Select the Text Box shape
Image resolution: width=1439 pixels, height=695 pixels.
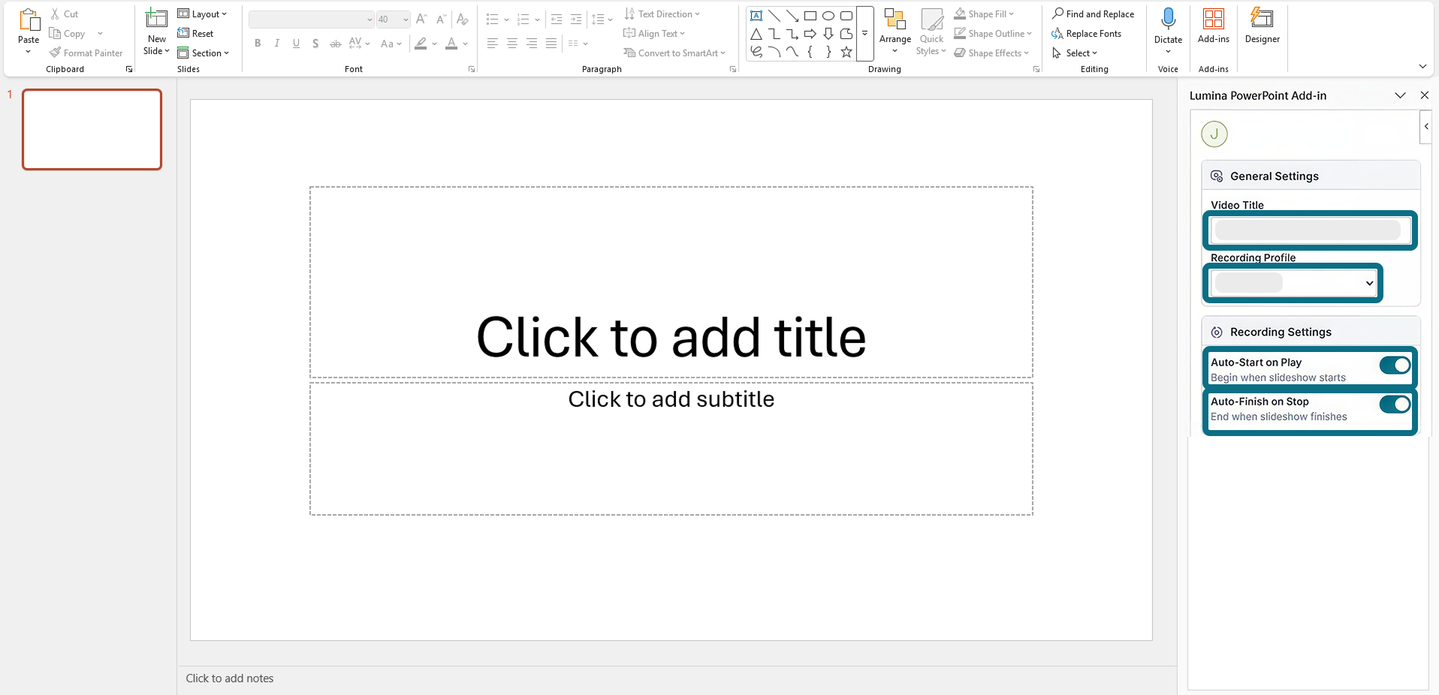coord(756,16)
